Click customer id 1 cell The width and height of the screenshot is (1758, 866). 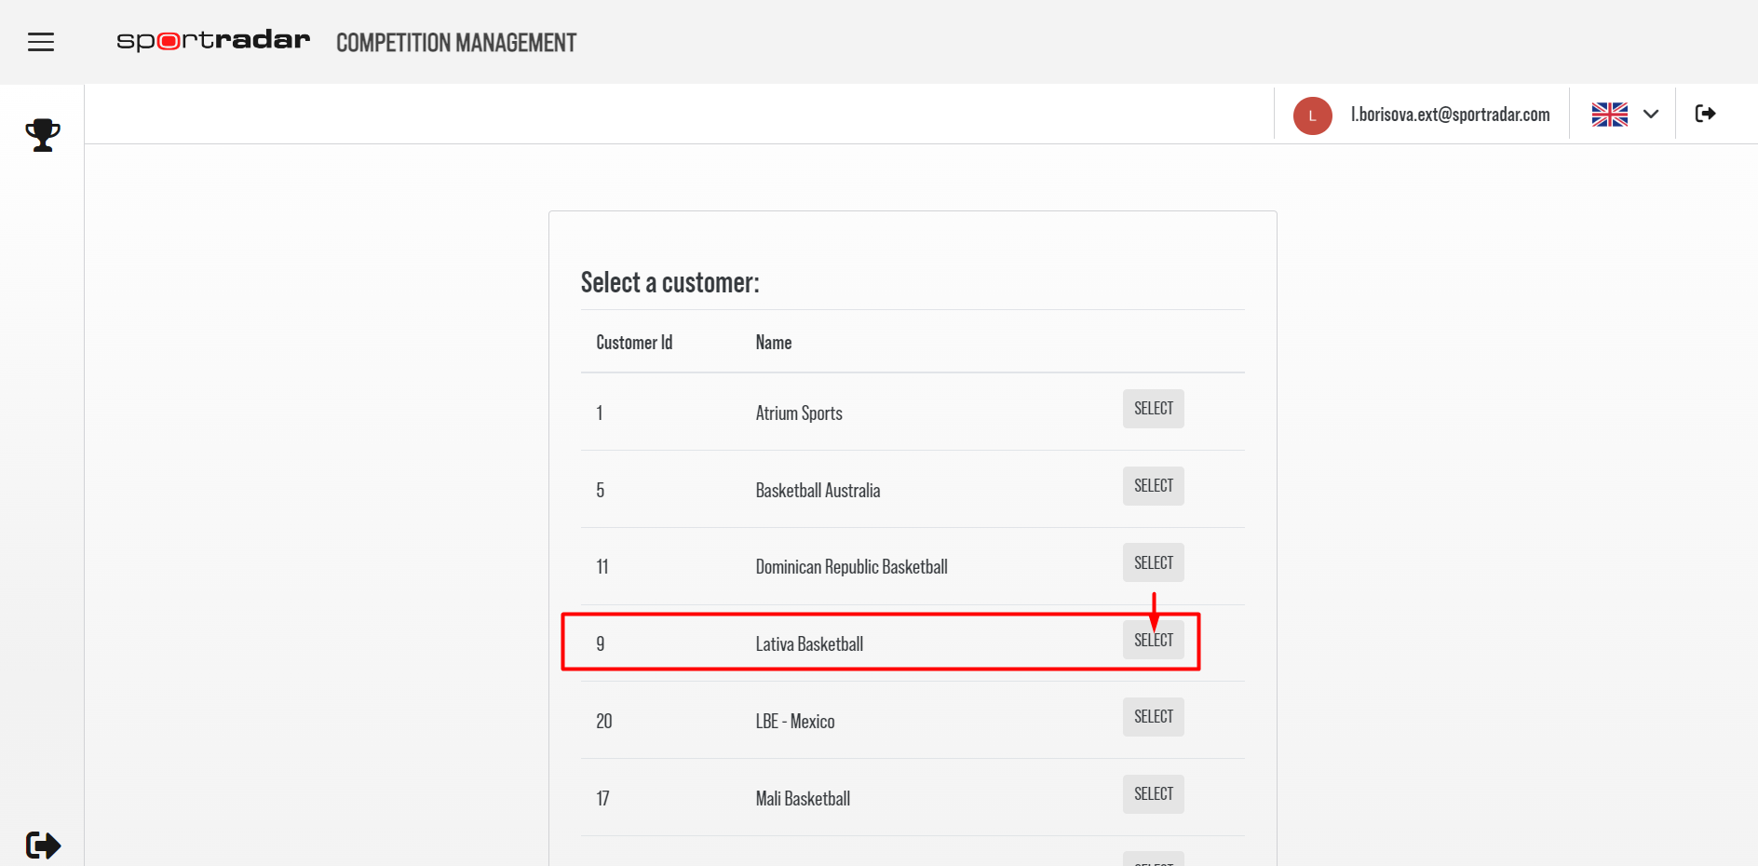tap(600, 413)
